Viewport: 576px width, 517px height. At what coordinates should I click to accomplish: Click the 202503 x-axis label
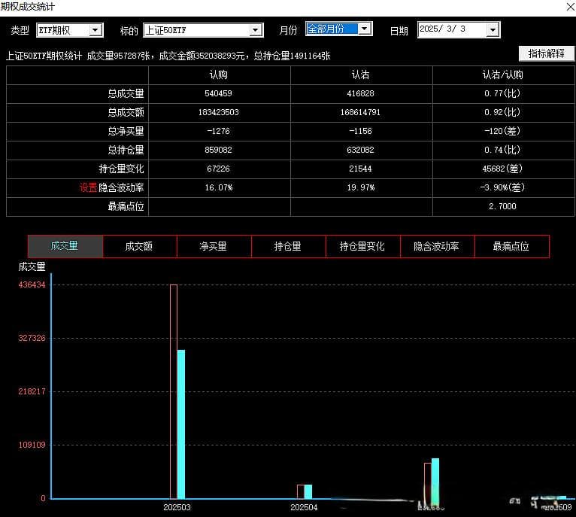177,507
